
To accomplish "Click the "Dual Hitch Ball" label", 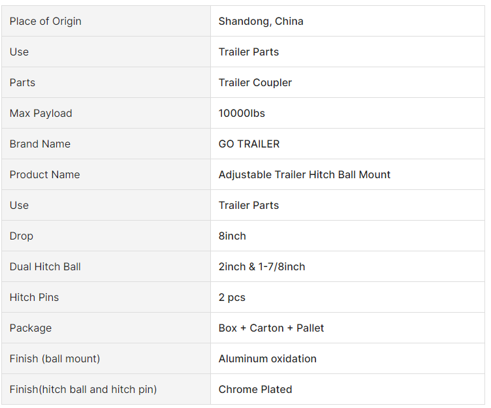I will 45,266.
